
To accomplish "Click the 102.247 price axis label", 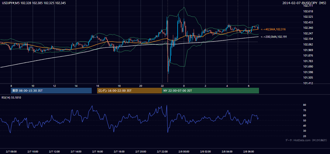I will tap(308, 33).
